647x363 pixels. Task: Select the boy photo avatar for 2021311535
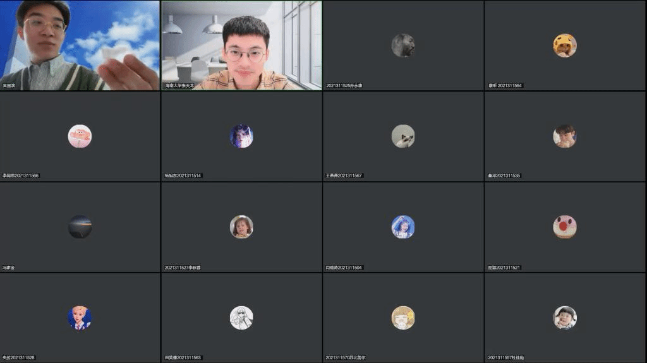tap(564, 136)
